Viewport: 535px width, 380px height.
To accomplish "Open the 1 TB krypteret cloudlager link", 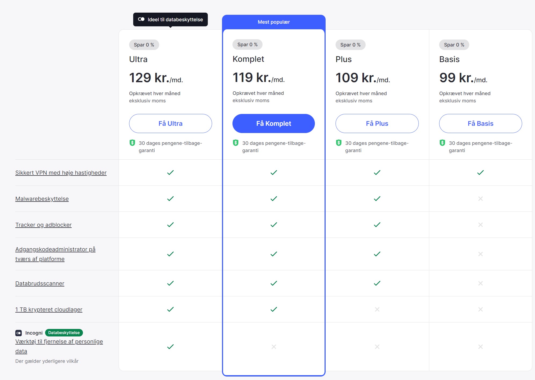I will [49, 310].
